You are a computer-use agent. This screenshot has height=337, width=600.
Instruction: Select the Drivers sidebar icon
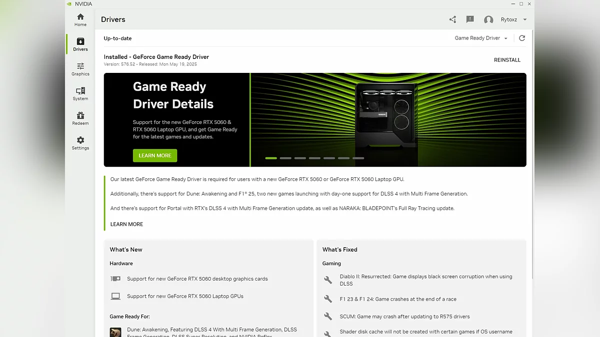coord(80,44)
